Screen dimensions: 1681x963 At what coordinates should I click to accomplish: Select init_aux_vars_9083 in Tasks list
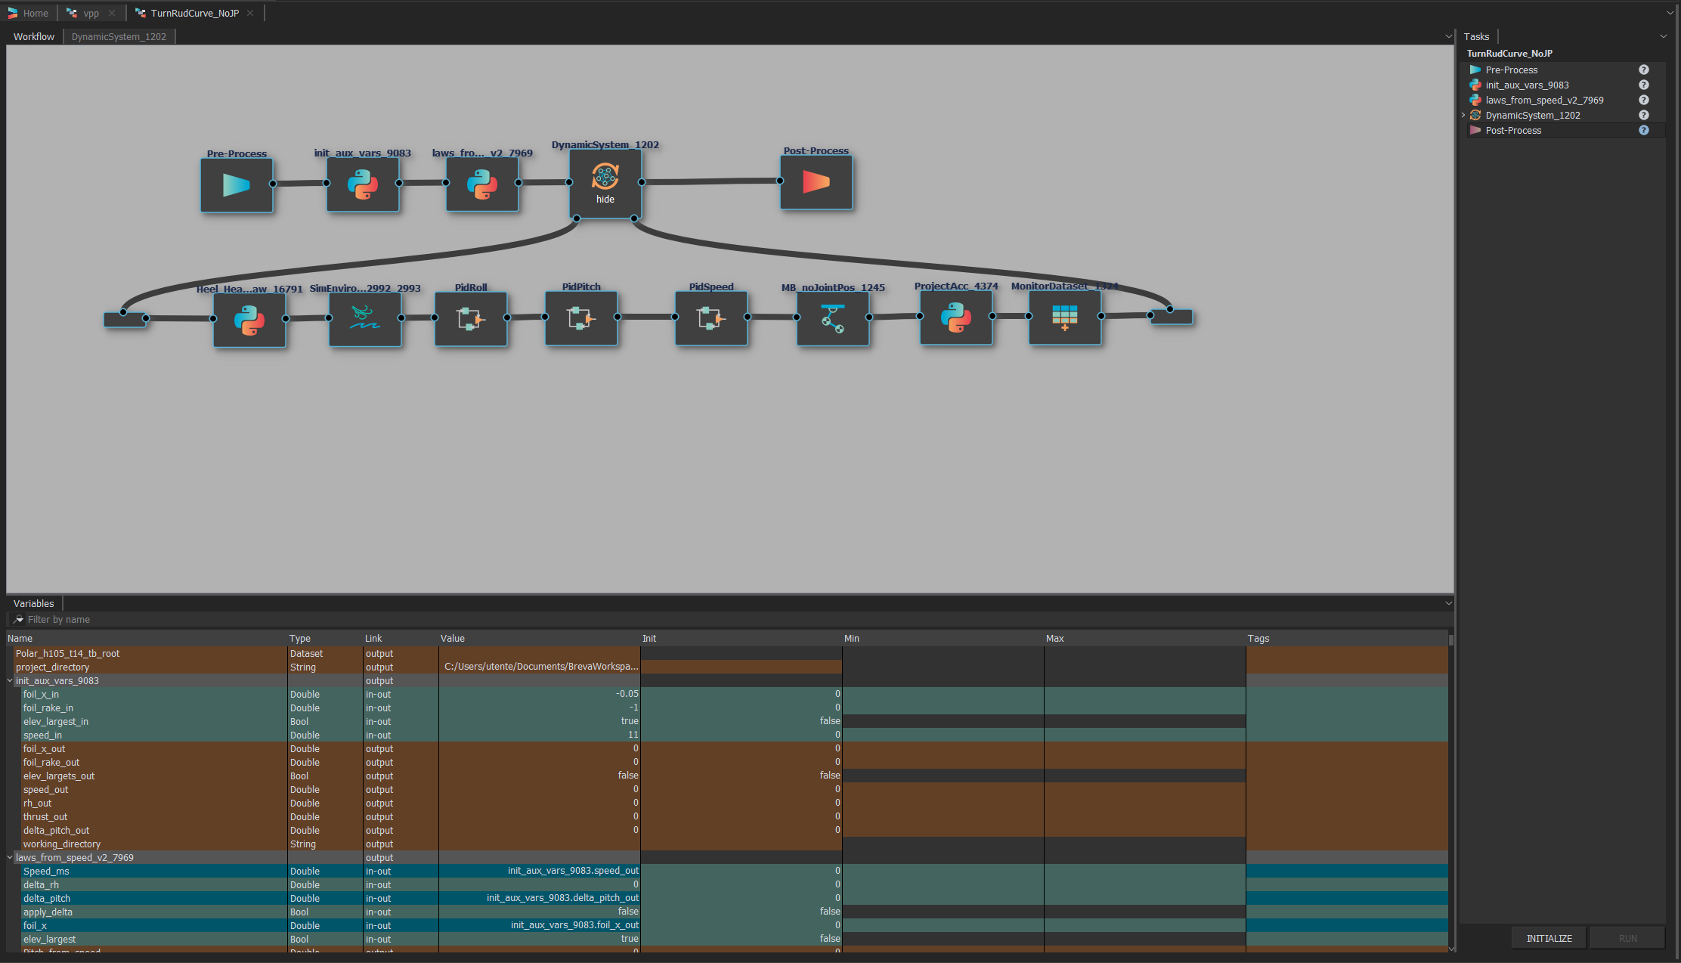click(x=1527, y=85)
